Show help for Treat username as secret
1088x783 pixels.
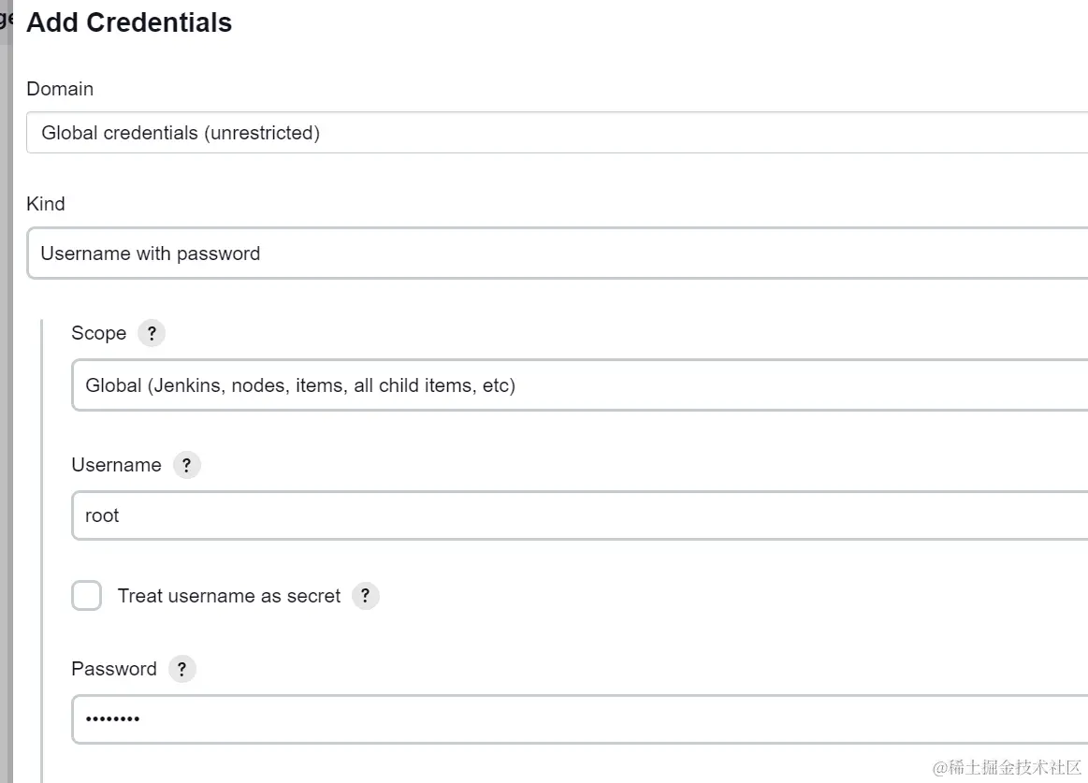pyautogui.click(x=366, y=596)
